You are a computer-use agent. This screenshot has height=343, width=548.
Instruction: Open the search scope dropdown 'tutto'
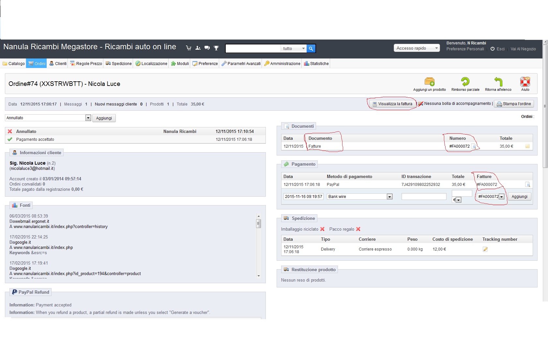click(294, 48)
